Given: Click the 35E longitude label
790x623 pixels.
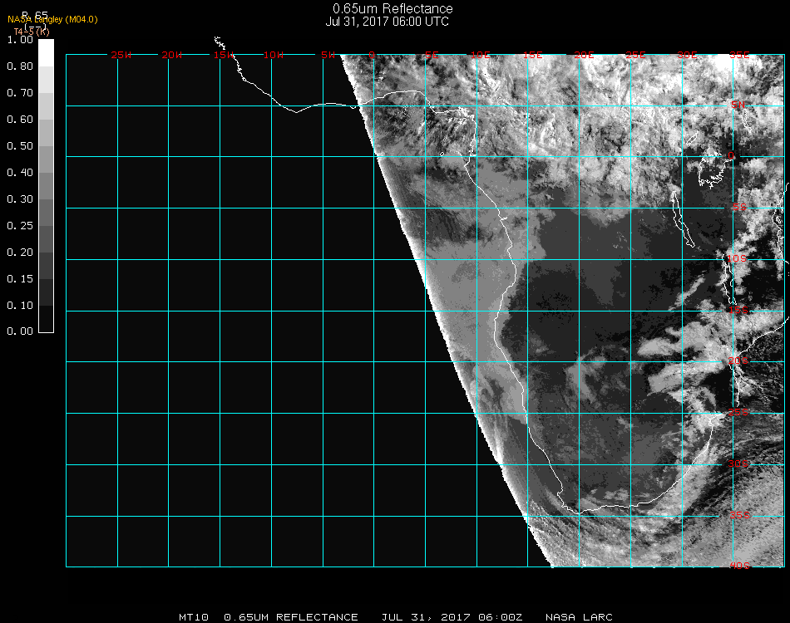Looking at the screenshot, I should coord(739,55).
